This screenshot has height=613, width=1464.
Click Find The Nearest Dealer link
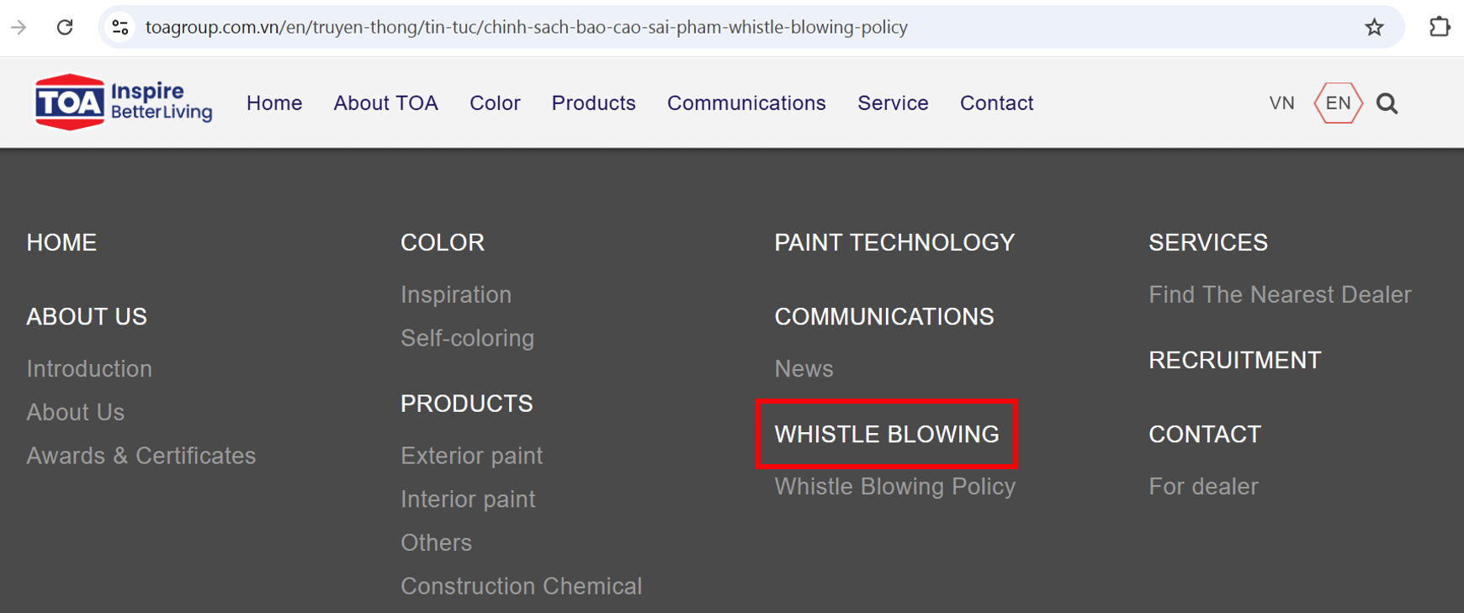click(1280, 294)
